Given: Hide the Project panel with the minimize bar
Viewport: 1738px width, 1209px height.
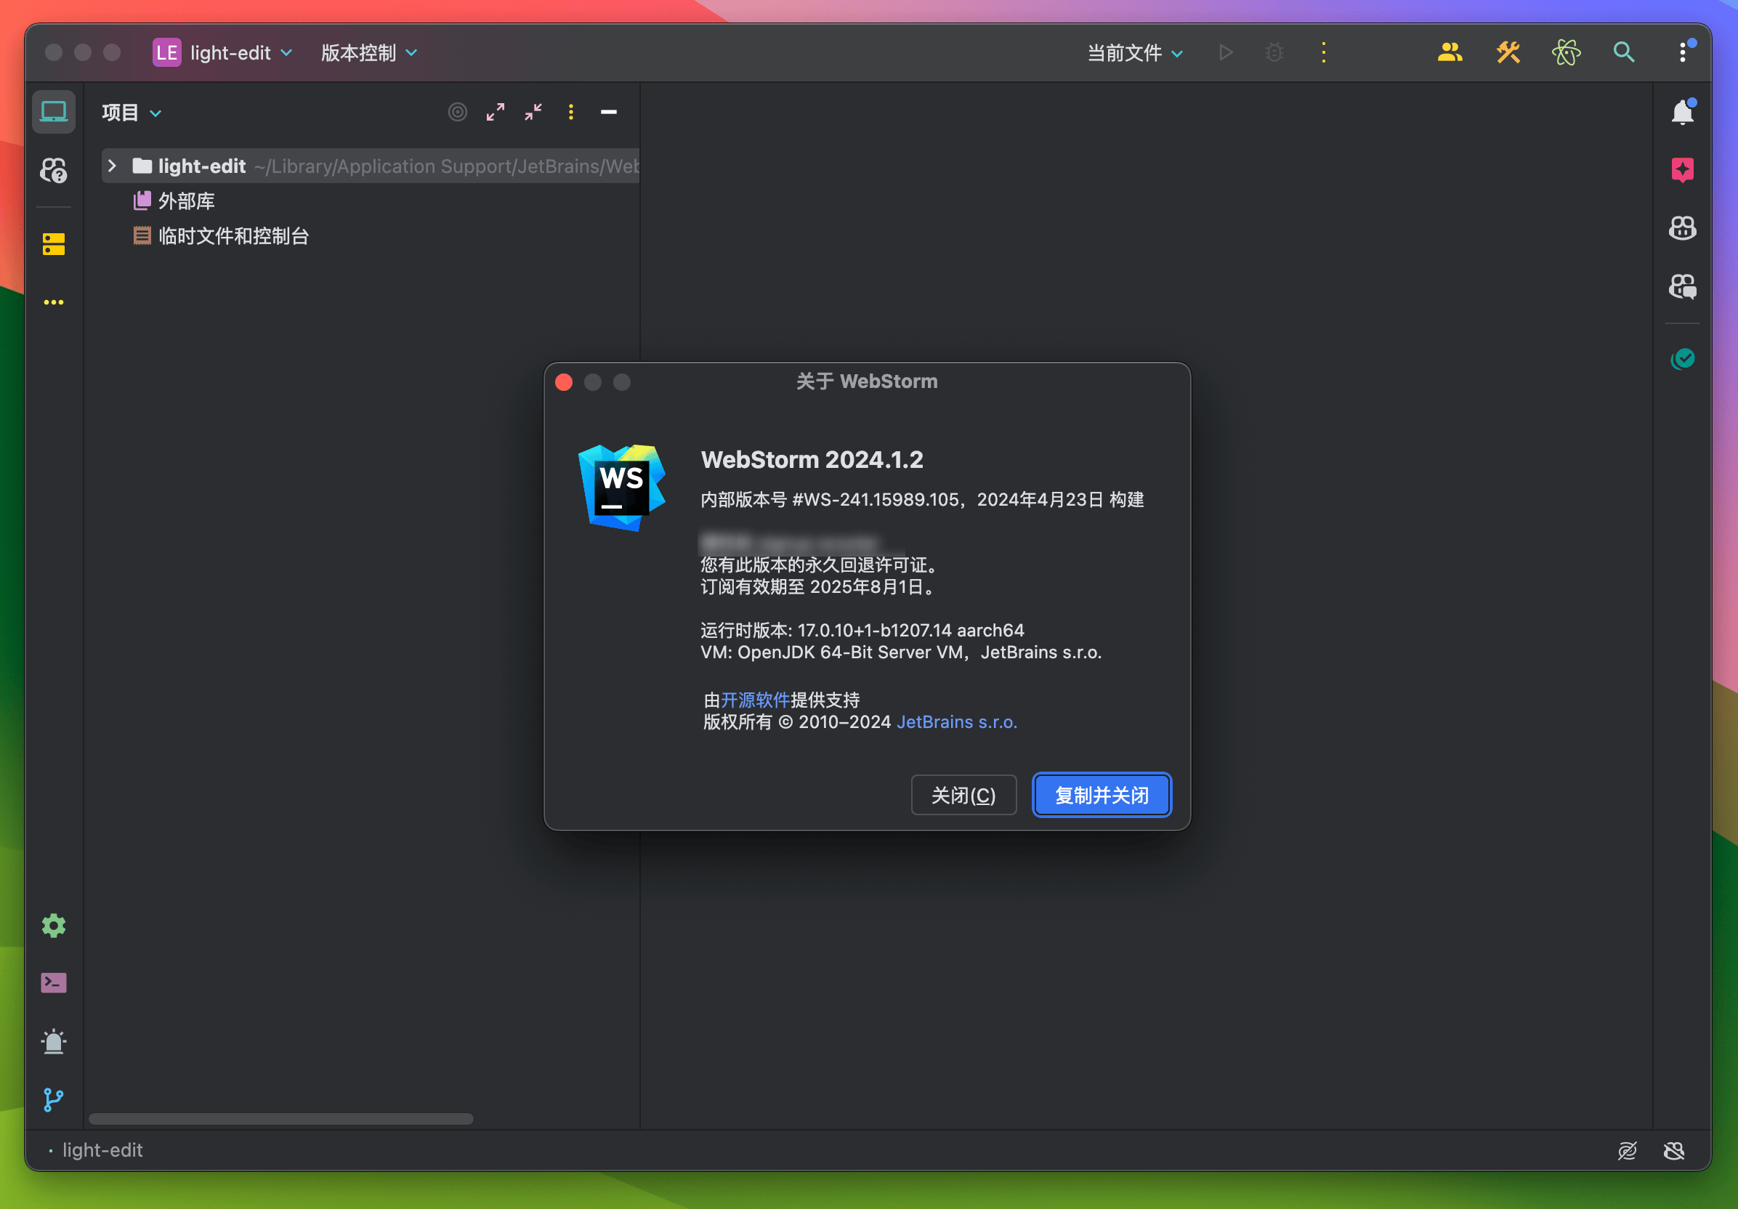Looking at the screenshot, I should coord(608,112).
